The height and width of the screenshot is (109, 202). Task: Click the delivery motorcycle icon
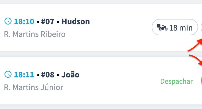[162, 27]
